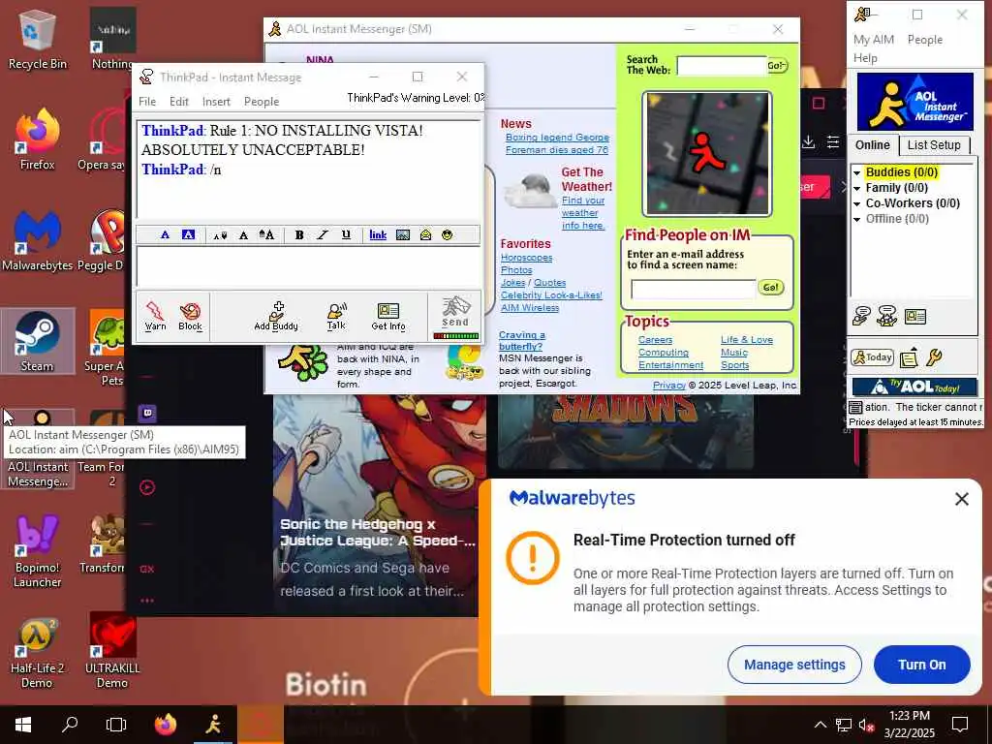Open the Celebrity Look-a-Likes link
The height and width of the screenshot is (744, 992).
(551, 294)
